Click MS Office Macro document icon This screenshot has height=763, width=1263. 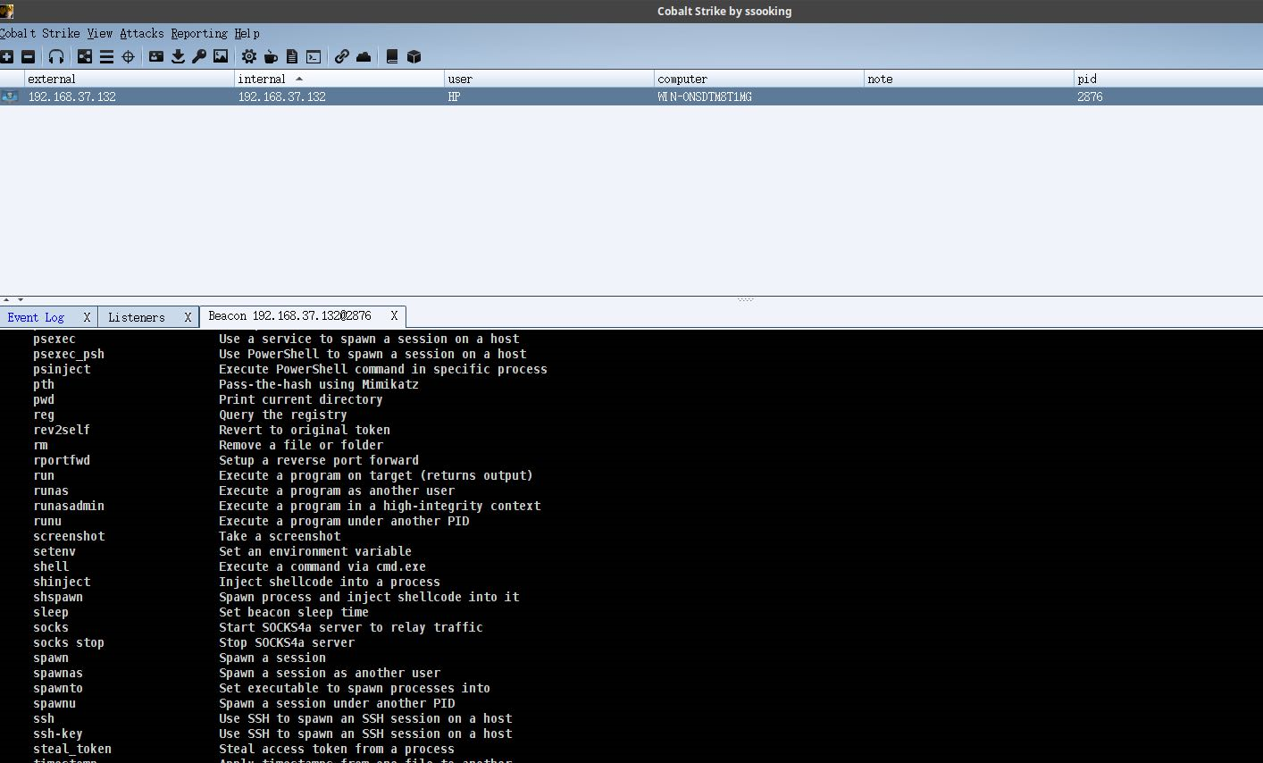click(x=292, y=56)
